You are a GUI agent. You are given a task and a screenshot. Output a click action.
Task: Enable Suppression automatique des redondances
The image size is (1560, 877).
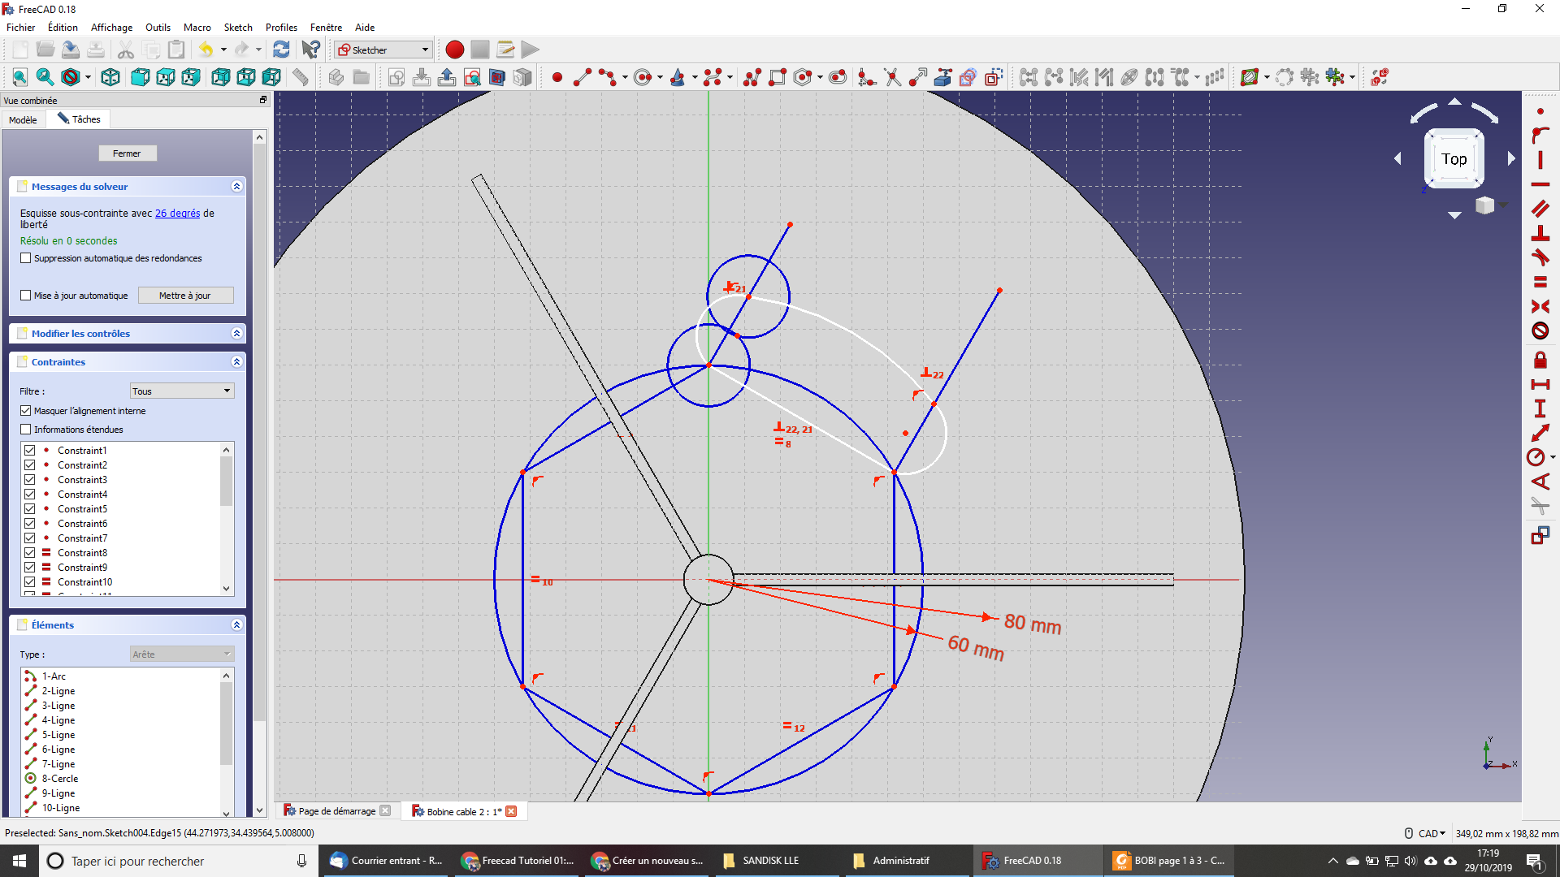pos(26,258)
